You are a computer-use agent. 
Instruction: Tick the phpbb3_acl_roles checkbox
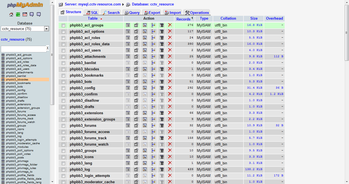pyautogui.click(x=63, y=38)
